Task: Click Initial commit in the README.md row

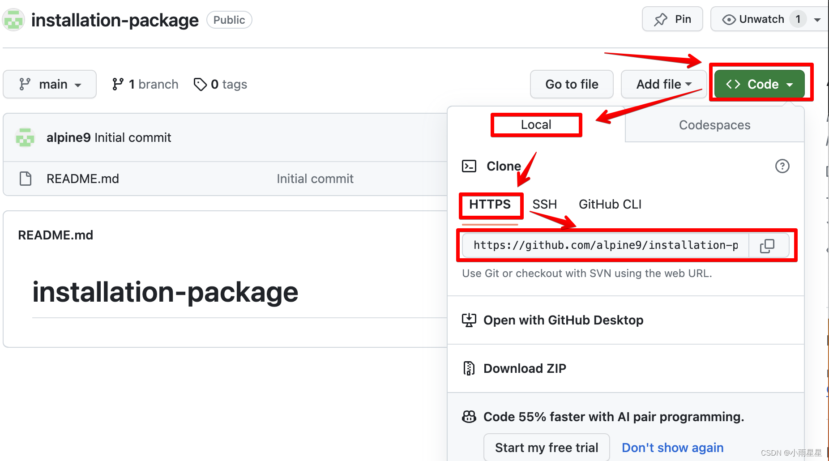Action: (x=315, y=179)
